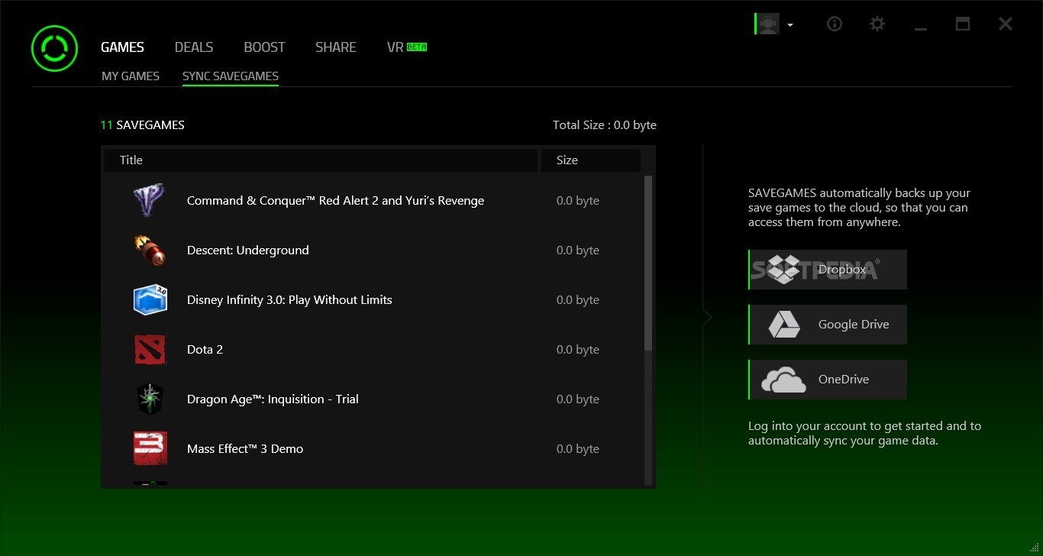
Task: Open the BOOST tab
Action: click(264, 47)
